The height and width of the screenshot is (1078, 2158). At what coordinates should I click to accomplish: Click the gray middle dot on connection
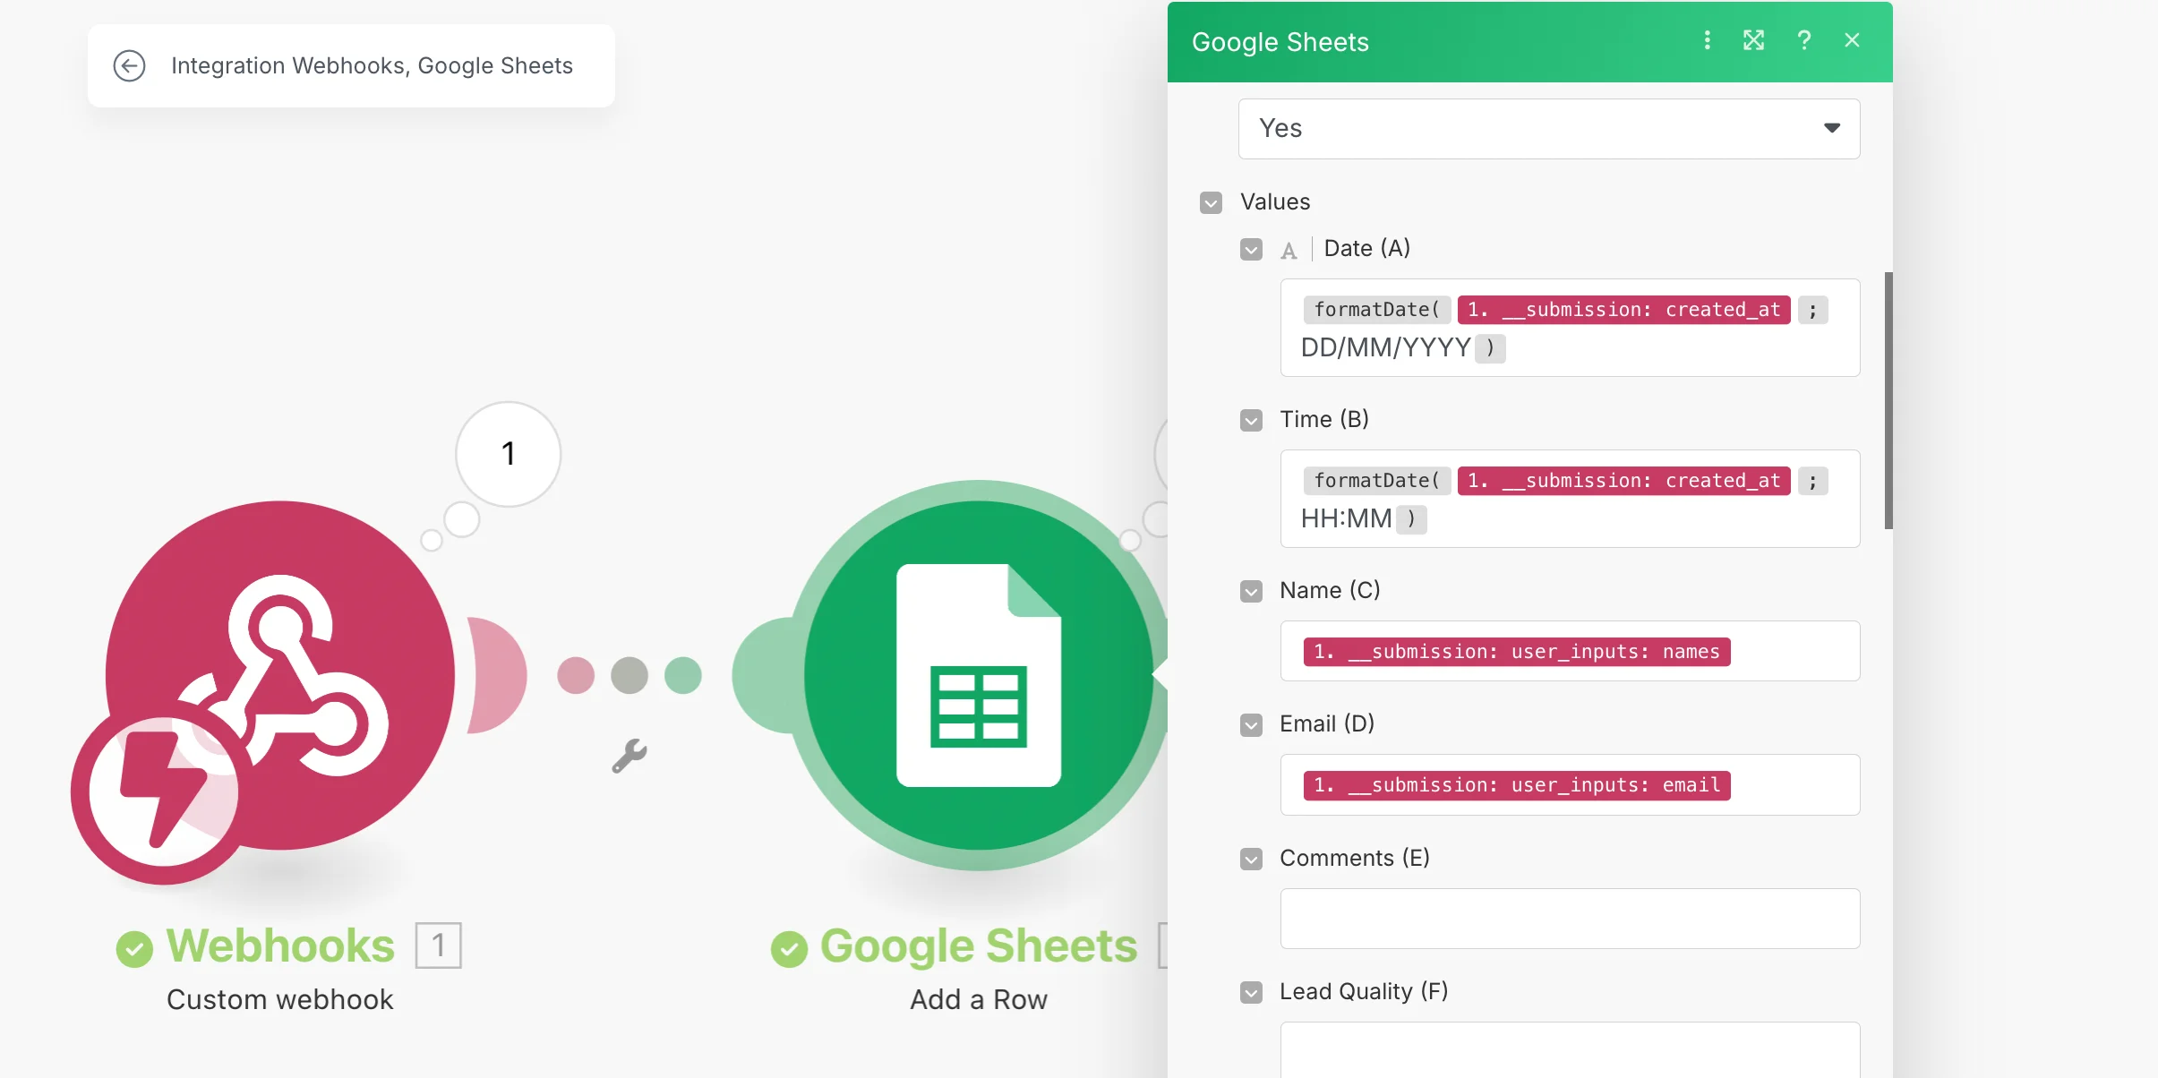coord(629,675)
